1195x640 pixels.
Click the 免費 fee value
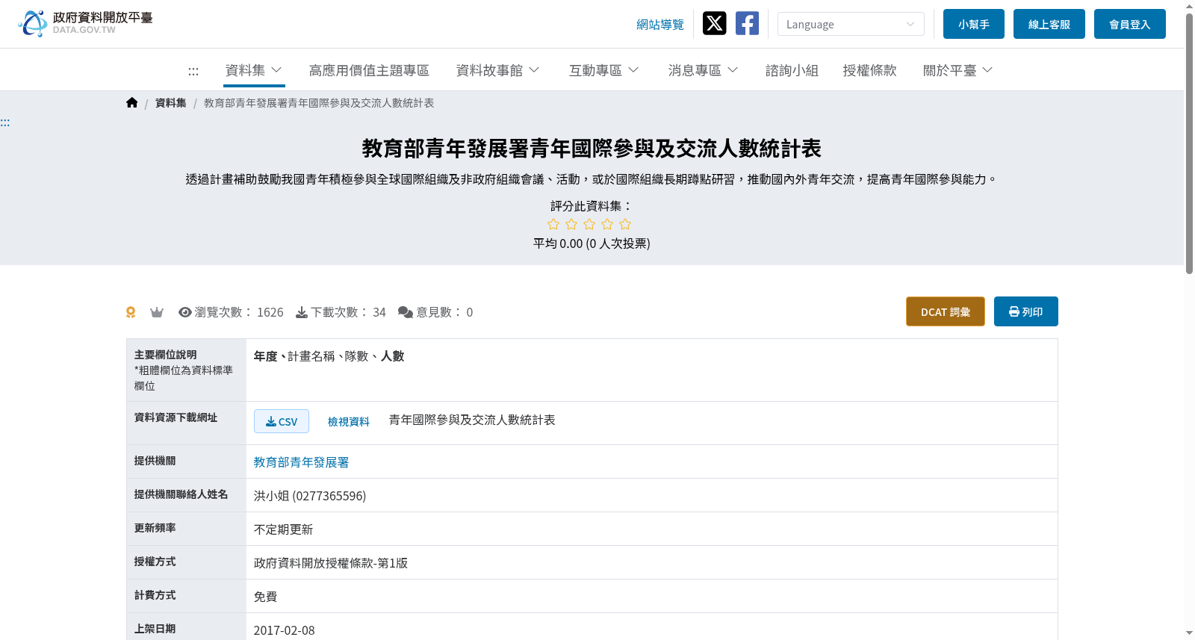[x=266, y=597]
